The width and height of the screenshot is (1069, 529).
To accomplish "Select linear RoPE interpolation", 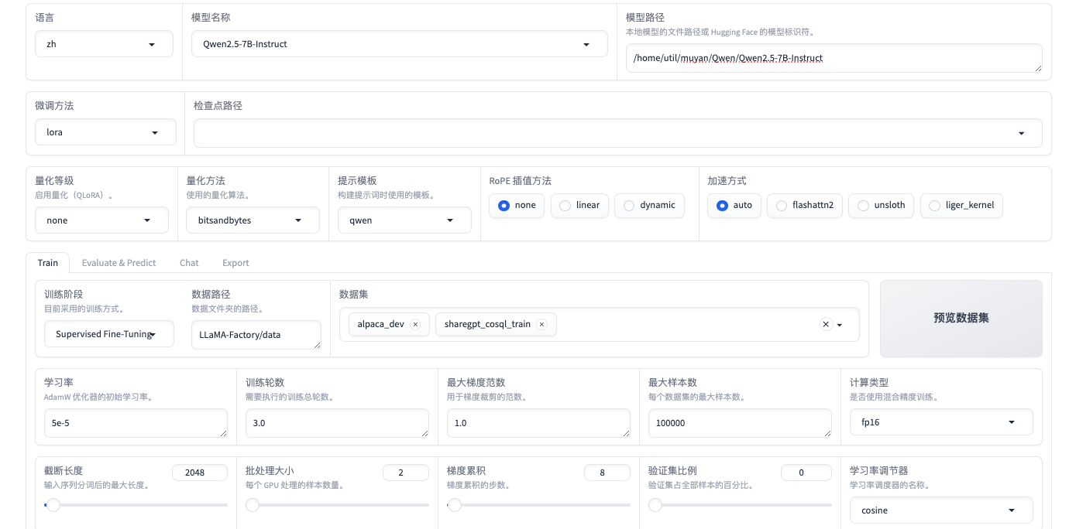I will point(579,206).
